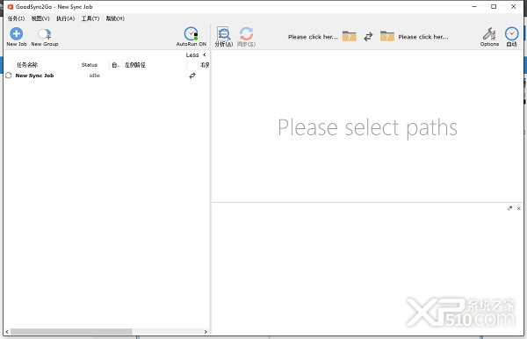Click right 'Please click her...' path

pos(423,37)
